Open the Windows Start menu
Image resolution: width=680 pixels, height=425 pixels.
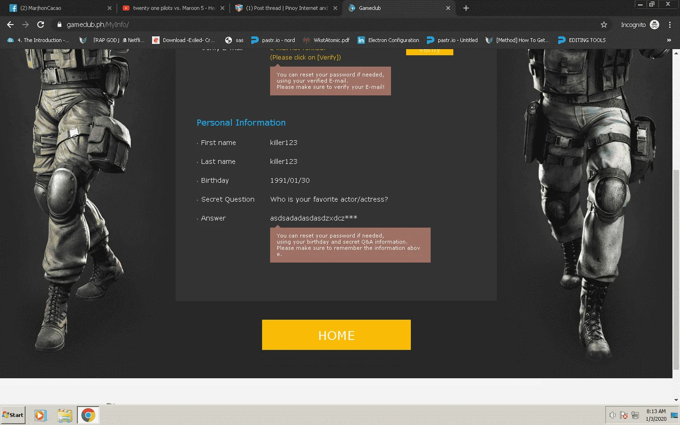(x=13, y=415)
